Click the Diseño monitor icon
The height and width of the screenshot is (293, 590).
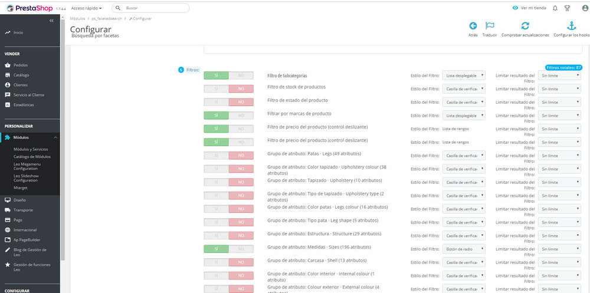click(x=8, y=200)
